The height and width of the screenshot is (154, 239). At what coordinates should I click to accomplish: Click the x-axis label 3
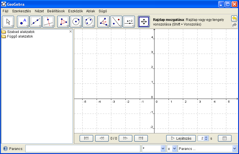[x=200, y=102]
